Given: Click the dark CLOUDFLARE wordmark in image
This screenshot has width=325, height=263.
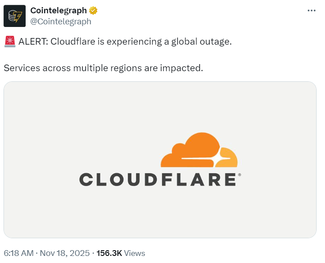Looking at the screenshot, I should coord(157,179).
